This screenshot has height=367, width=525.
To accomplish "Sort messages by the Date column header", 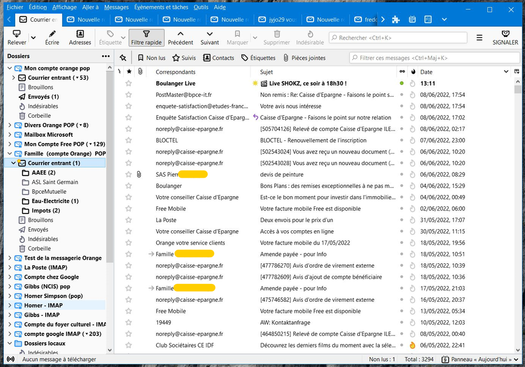I will 426,72.
